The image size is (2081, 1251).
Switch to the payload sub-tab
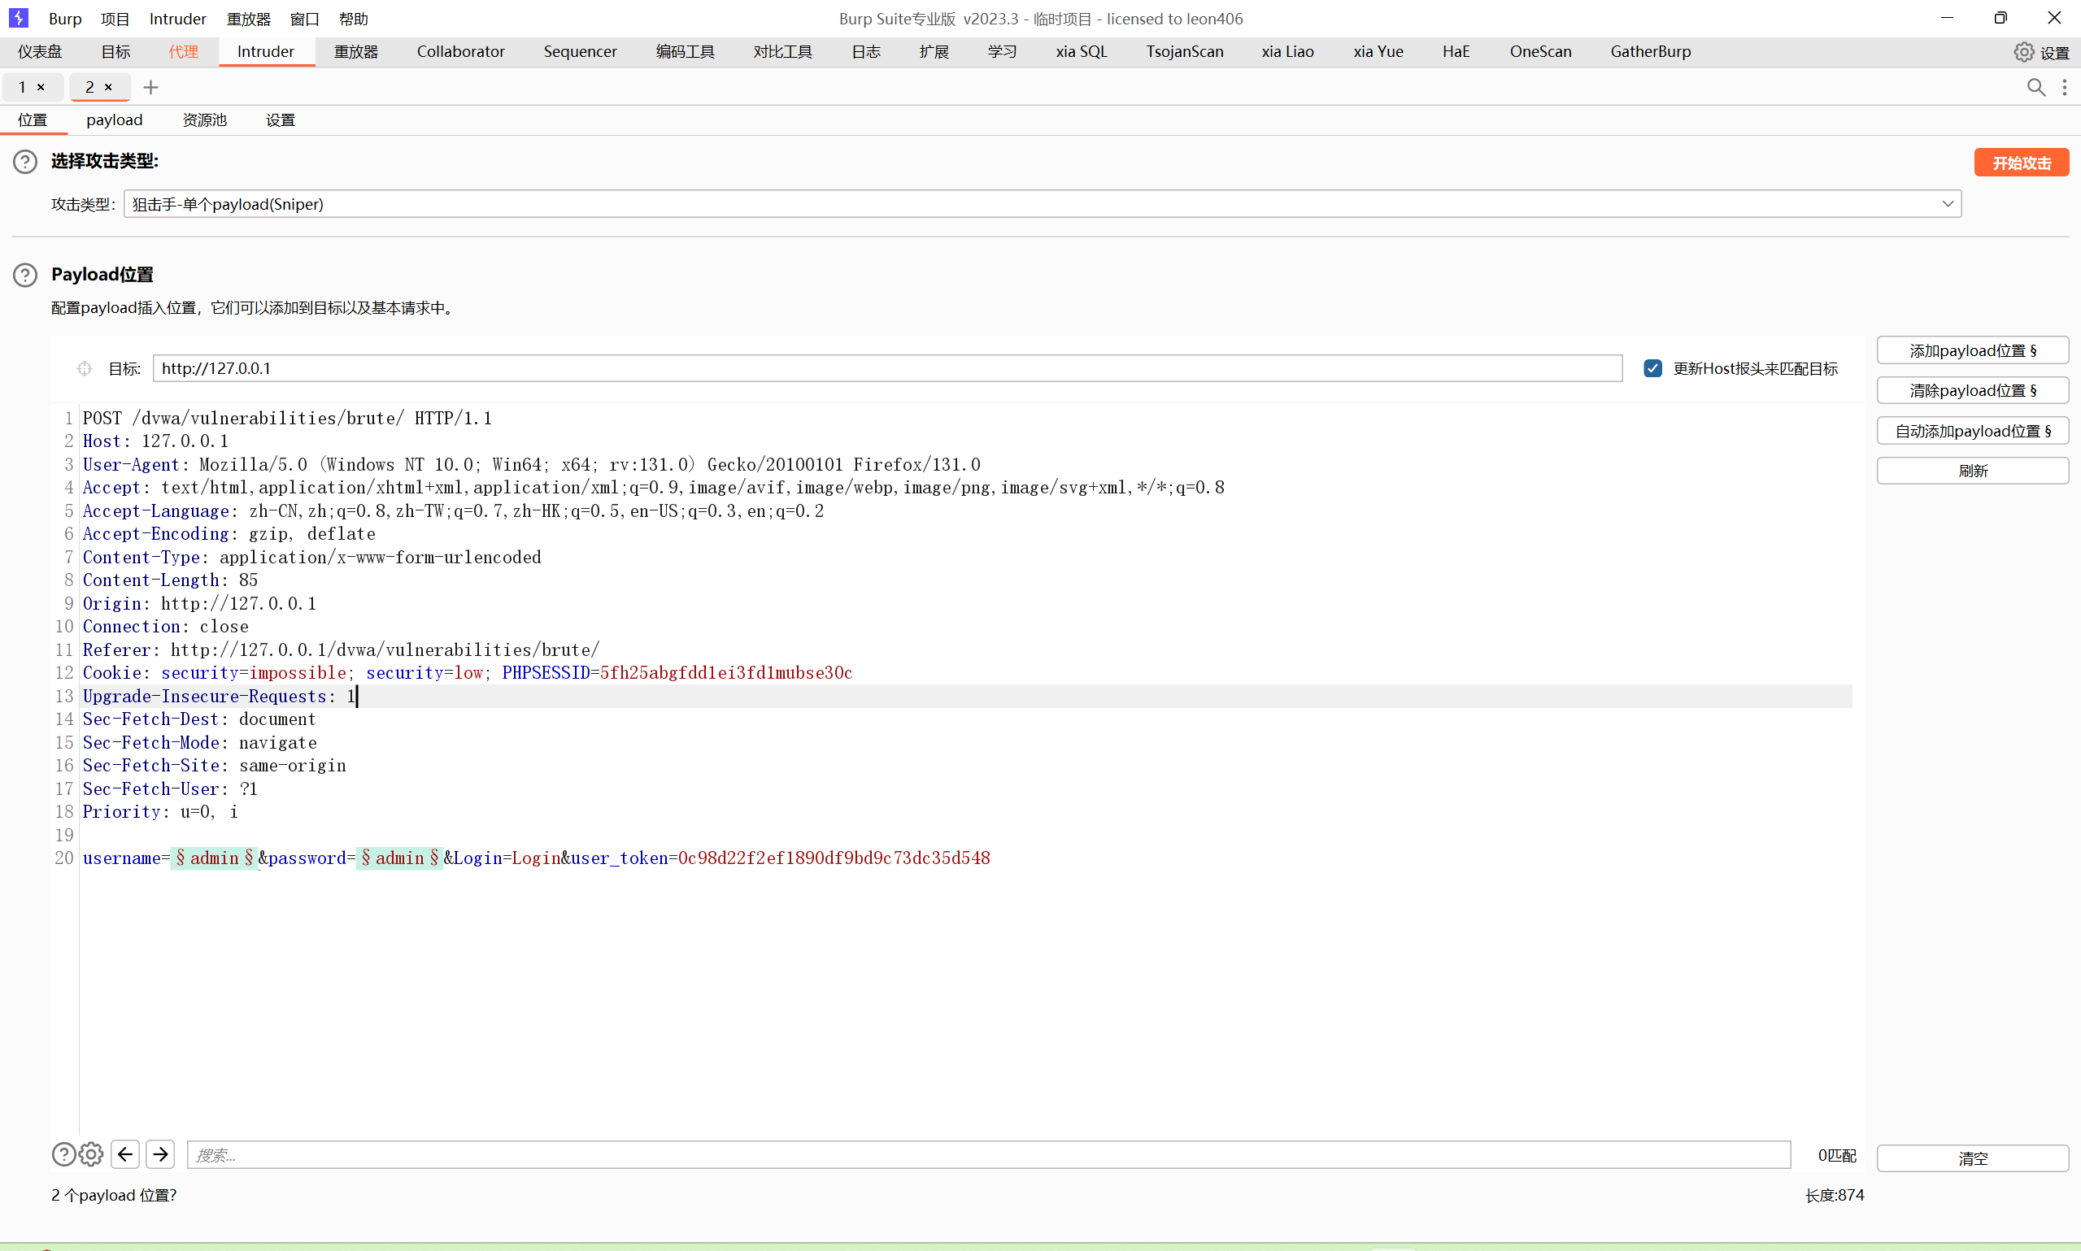pos(114,119)
